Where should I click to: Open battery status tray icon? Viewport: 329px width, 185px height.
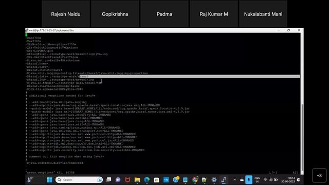point(276,180)
